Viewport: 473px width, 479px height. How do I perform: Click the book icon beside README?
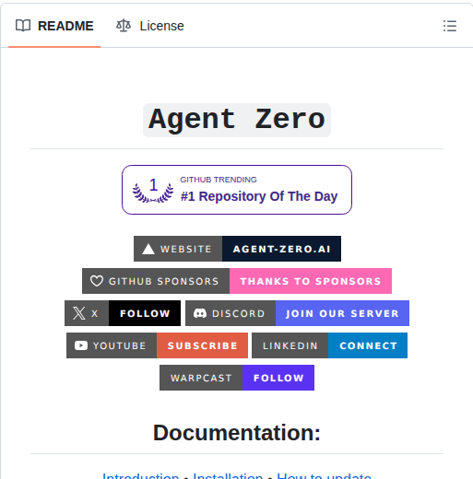23,26
